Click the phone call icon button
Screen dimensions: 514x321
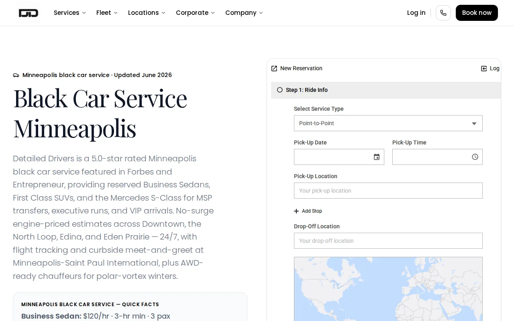coord(443,13)
